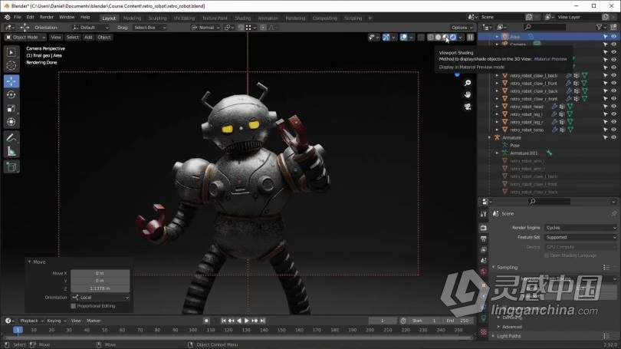This screenshot has height=349, width=621.
Task: Open the Render menu
Action: 46,18
